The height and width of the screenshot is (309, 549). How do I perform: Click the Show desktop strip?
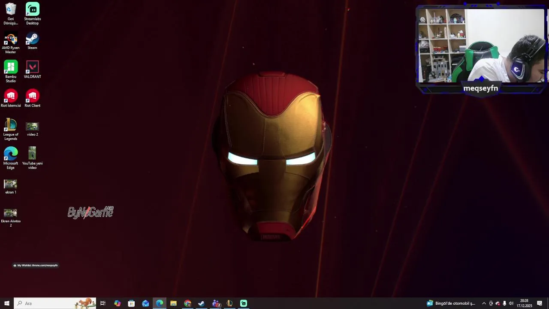pos(548,303)
